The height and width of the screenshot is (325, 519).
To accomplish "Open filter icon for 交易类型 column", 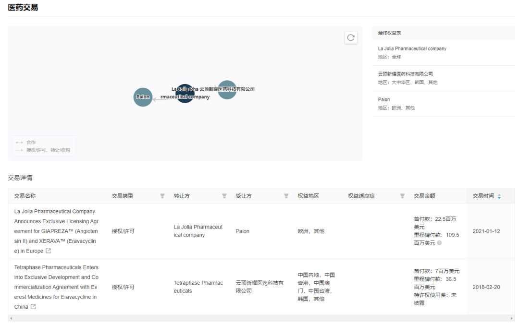I will 162,196.
